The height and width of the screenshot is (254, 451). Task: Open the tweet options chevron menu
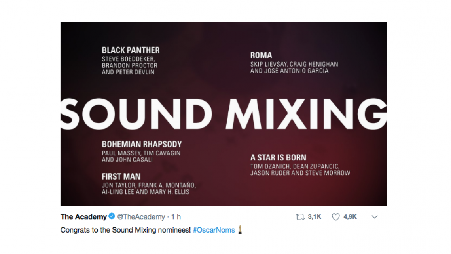pyautogui.click(x=375, y=217)
